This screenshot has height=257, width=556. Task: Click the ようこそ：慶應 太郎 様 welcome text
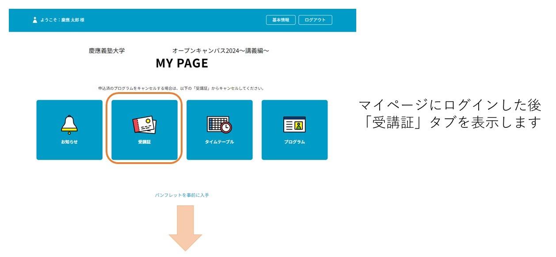coord(62,20)
